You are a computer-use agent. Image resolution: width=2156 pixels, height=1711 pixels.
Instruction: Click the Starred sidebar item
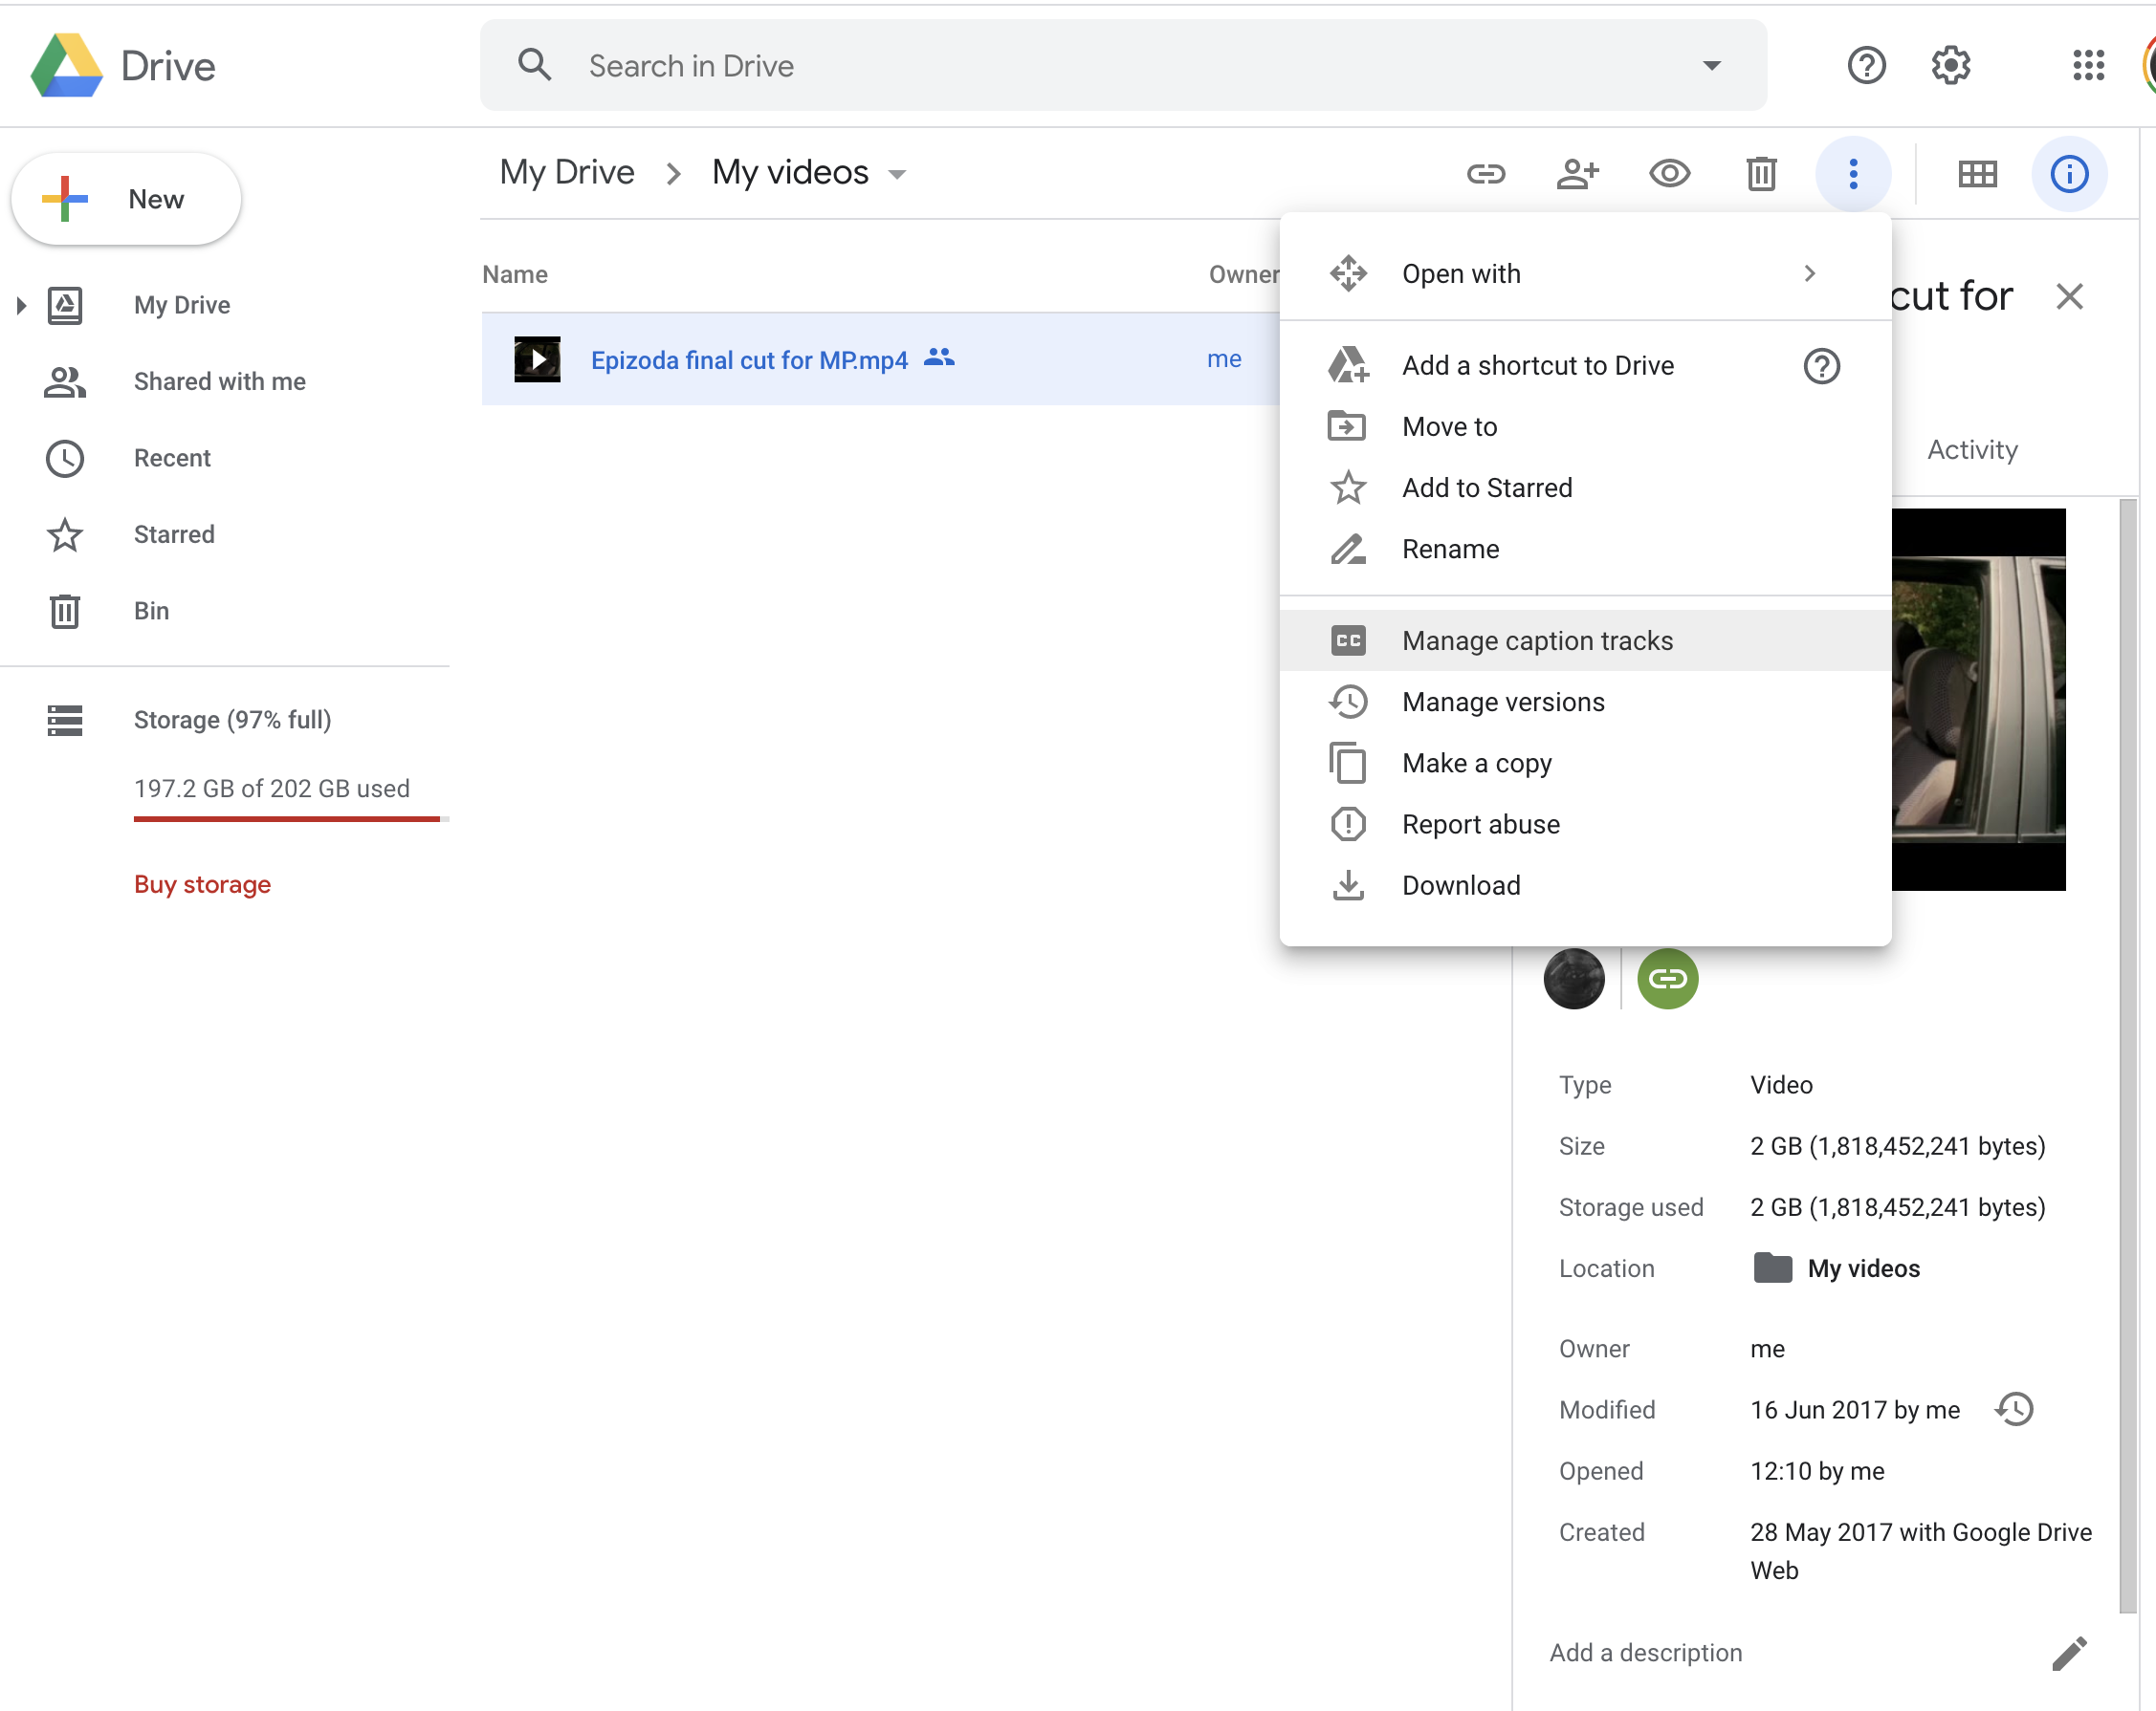[x=175, y=533]
